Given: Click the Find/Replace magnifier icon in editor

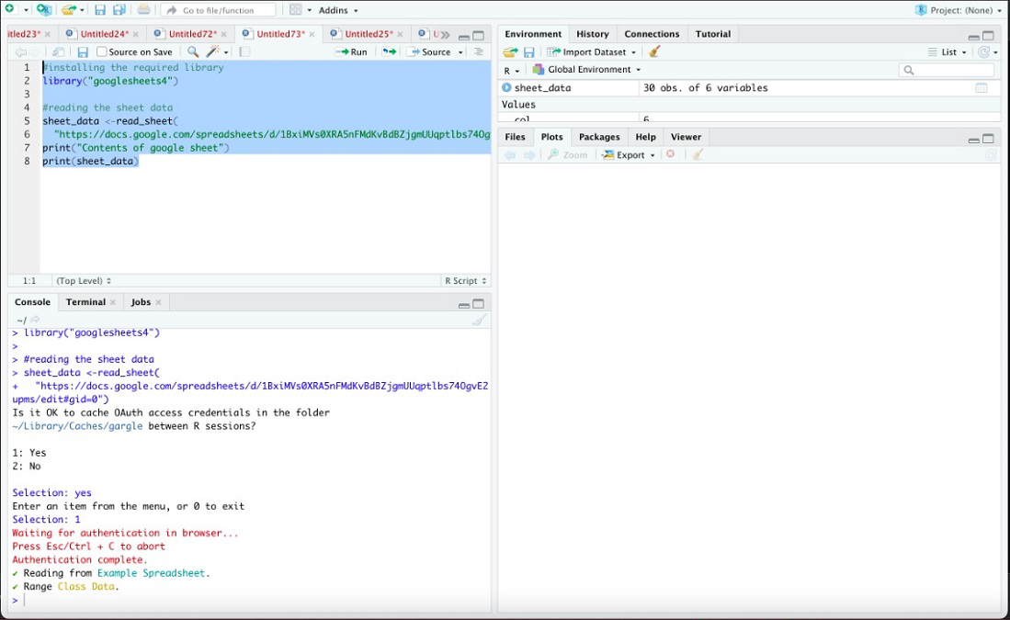Looking at the screenshot, I should click(x=193, y=52).
